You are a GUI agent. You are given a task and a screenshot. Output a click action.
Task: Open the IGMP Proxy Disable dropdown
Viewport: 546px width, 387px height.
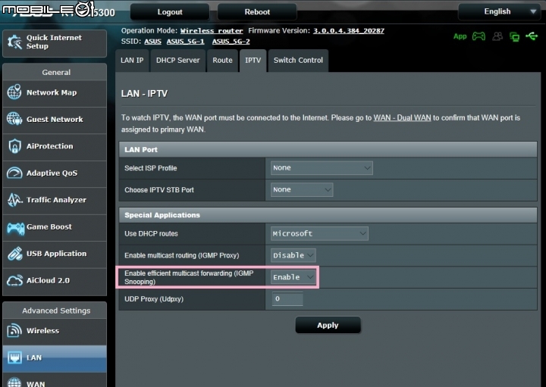click(293, 255)
